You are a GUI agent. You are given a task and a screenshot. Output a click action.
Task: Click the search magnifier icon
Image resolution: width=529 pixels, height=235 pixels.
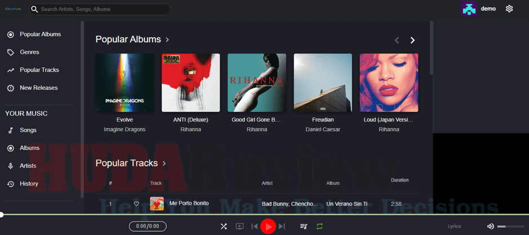coord(34,9)
